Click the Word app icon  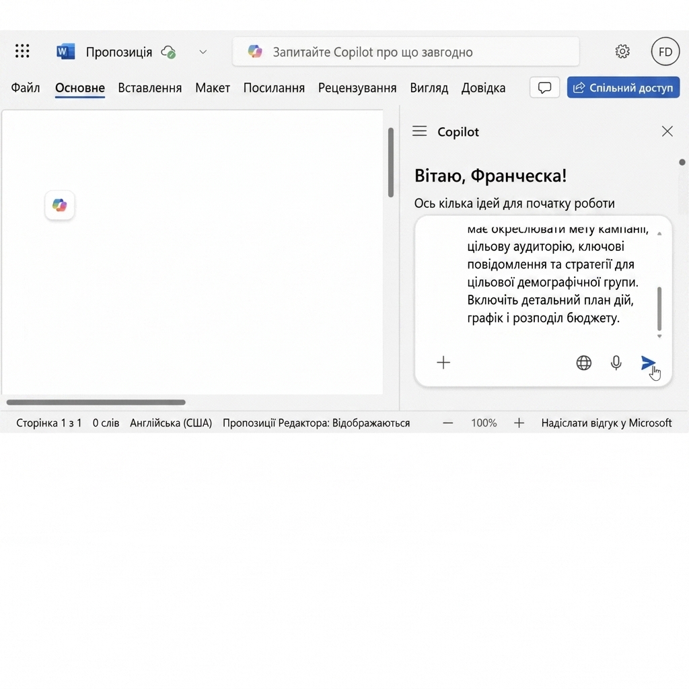pos(65,52)
